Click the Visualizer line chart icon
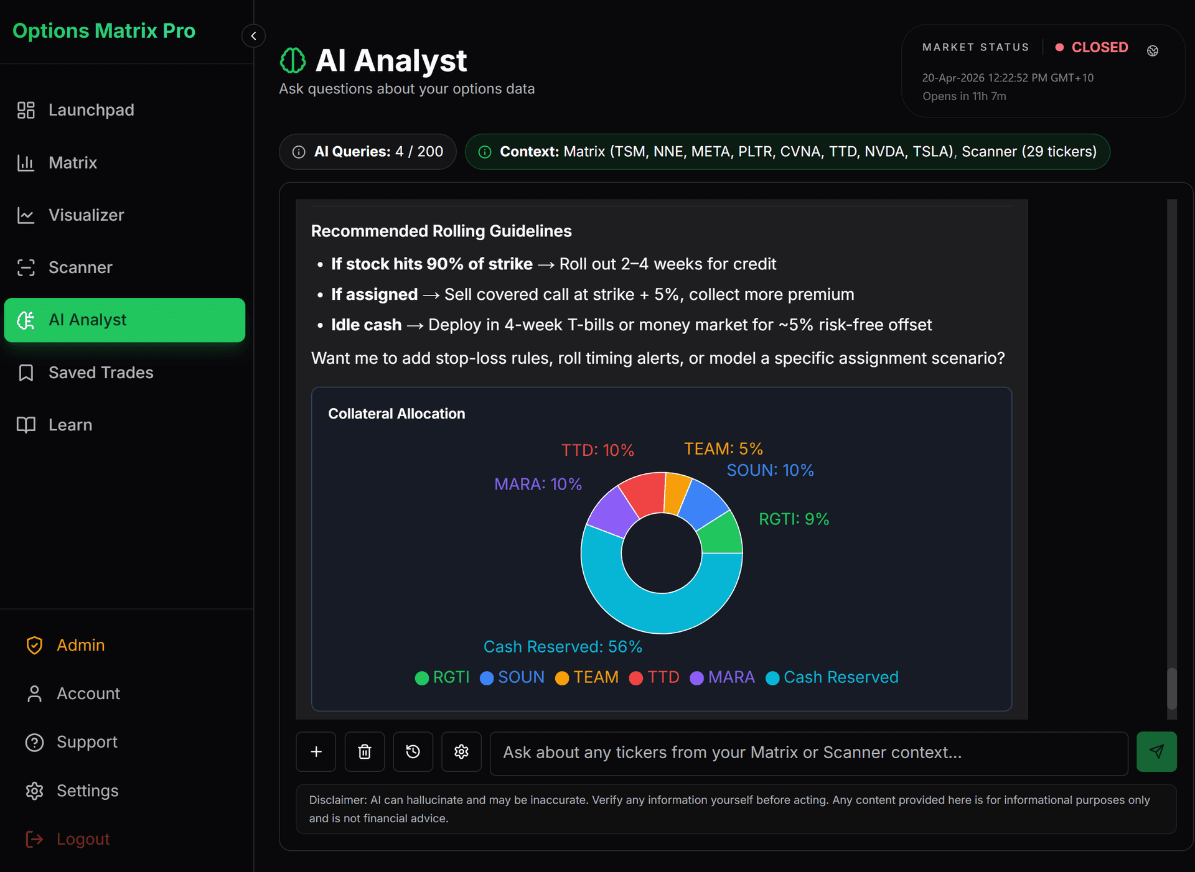Image resolution: width=1195 pixels, height=872 pixels. pyautogui.click(x=26, y=215)
